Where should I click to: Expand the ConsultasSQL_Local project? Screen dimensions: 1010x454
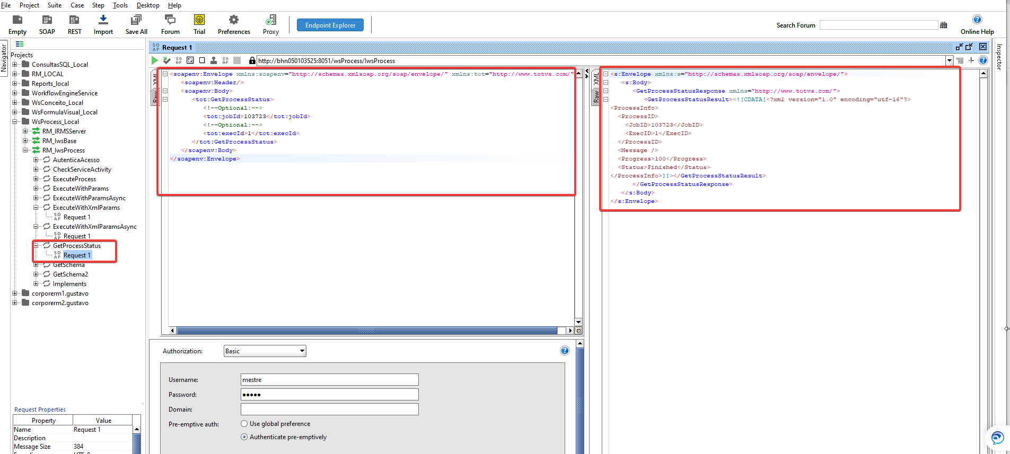[x=15, y=65]
